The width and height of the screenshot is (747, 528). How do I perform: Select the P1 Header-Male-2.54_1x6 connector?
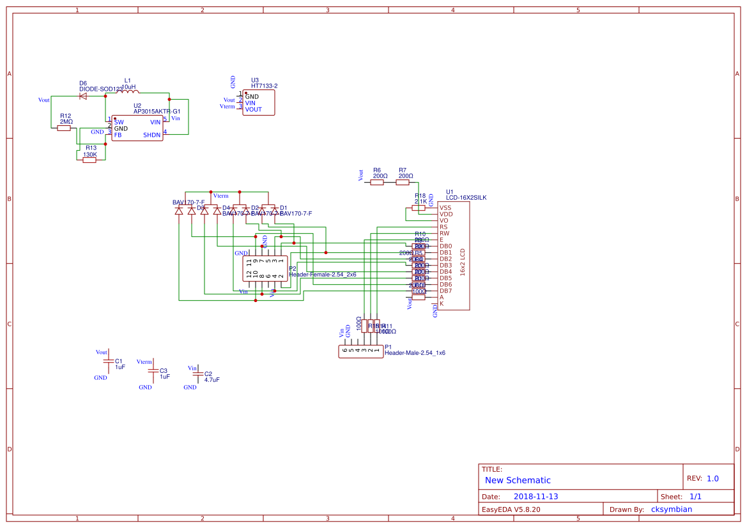coord(360,351)
